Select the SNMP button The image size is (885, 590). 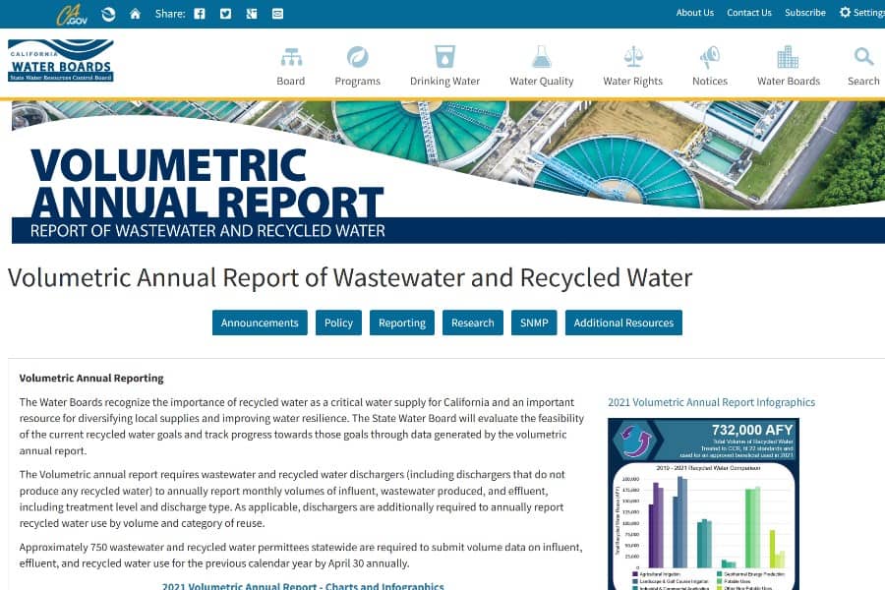click(533, 323)
